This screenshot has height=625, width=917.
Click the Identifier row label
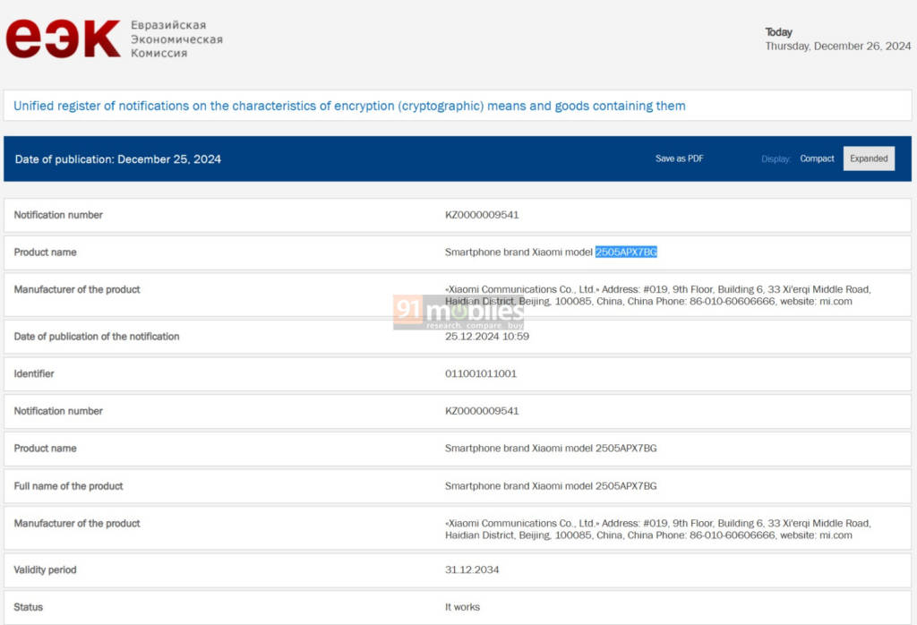pos(36,373)
